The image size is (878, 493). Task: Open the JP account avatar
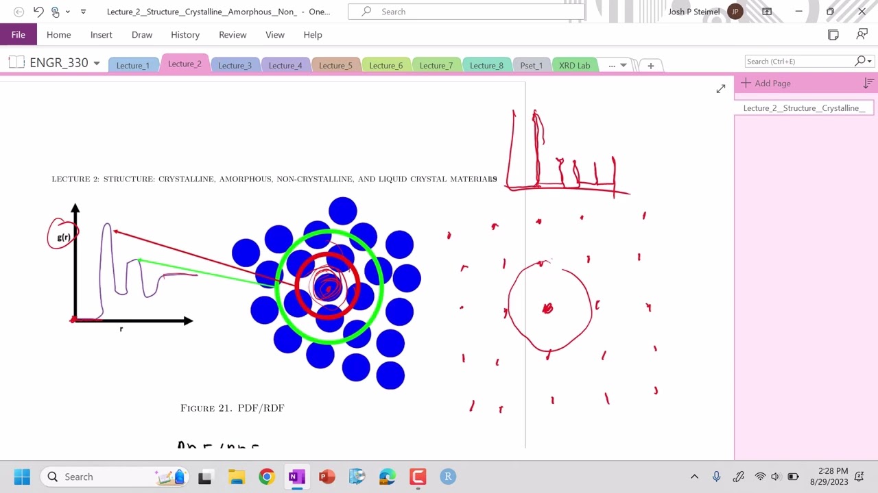click(x=735, y=12)
